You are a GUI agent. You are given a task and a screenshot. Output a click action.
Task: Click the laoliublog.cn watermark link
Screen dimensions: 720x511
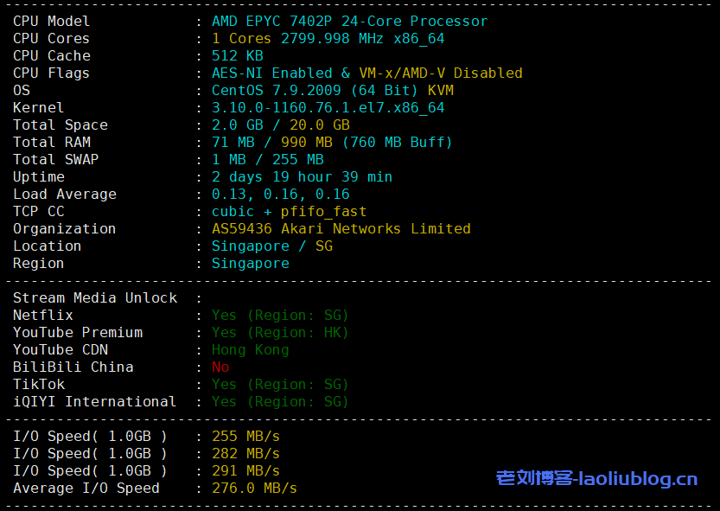click(596, 478)
